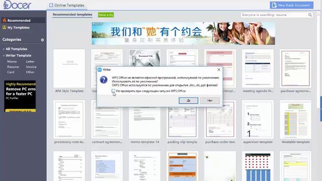This screenshot has width=322, height=181.
Task: Check the do-not-check-next-launch checkbox in Writer dialog
Action: click(x=113, y=90)
